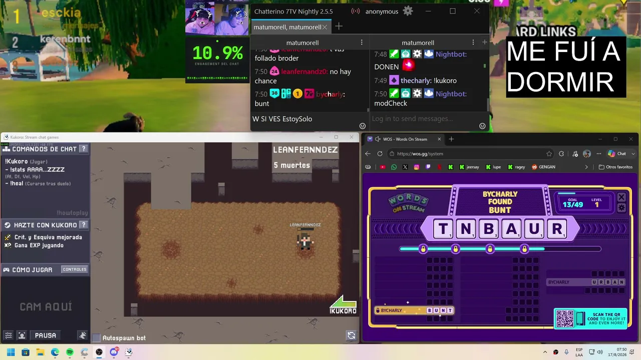Enable the Autospawn bot checkbox

point(97,338)
